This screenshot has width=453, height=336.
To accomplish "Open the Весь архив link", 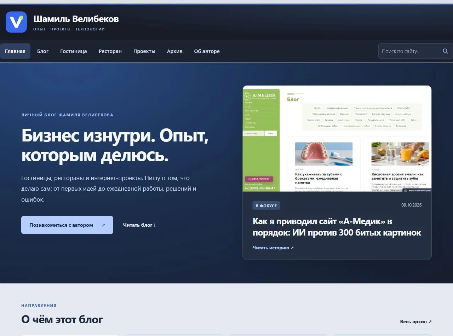I will 416,321.
